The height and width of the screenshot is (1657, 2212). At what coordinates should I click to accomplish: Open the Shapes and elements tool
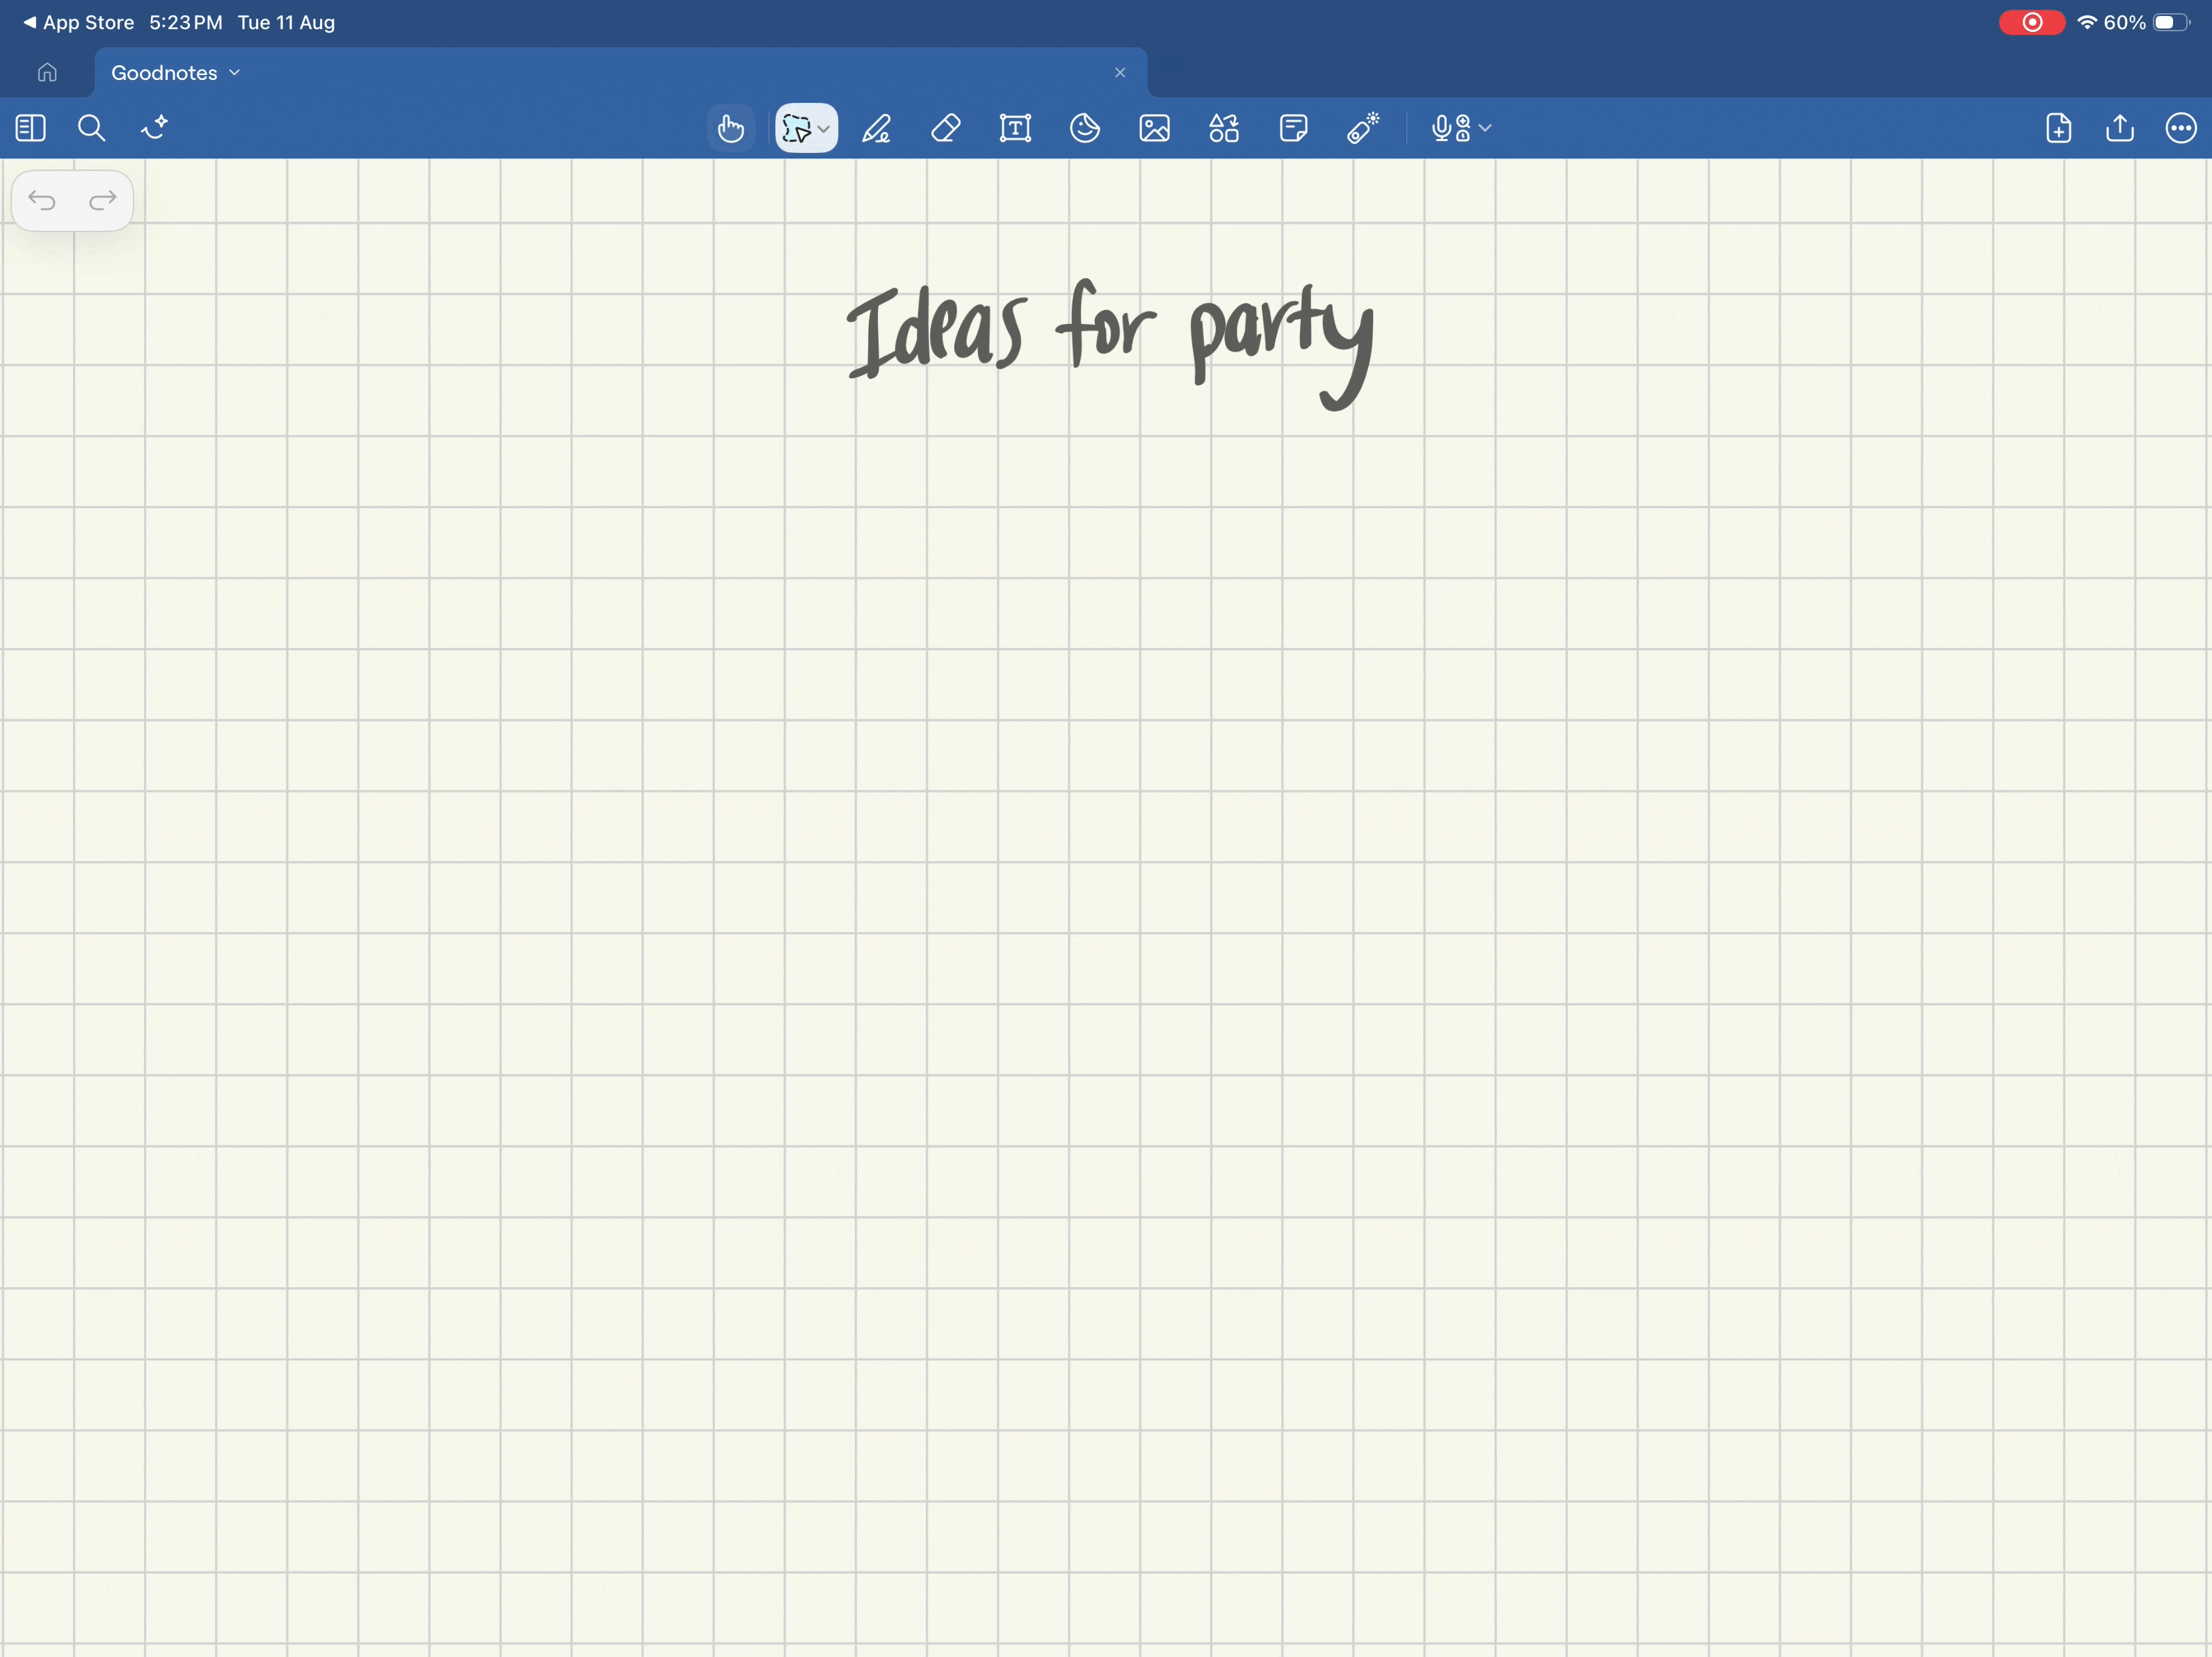pyautogui.click(x=1224, y=128)
